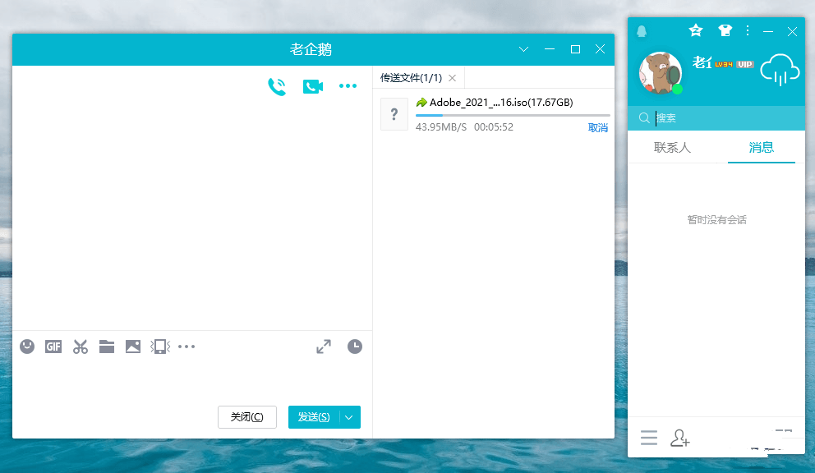Open the chevron dropdown in chat title bar
815x473 pixels.
[524, 49]
